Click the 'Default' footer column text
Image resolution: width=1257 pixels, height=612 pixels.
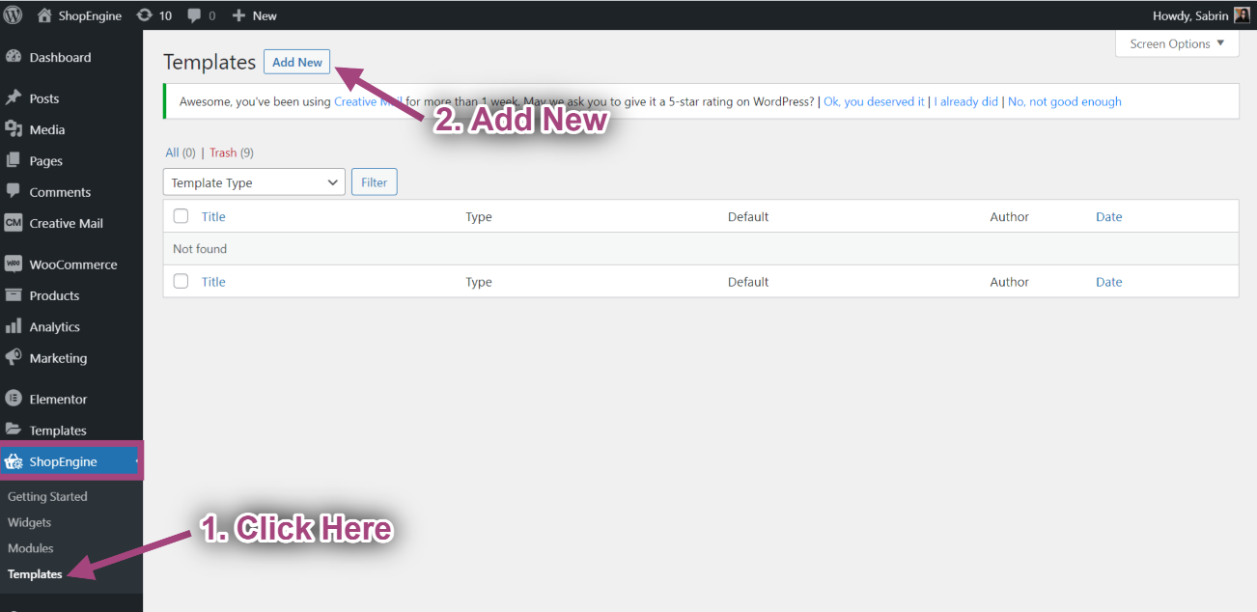748,282
